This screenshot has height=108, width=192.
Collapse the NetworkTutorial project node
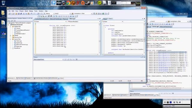[9, 25]
